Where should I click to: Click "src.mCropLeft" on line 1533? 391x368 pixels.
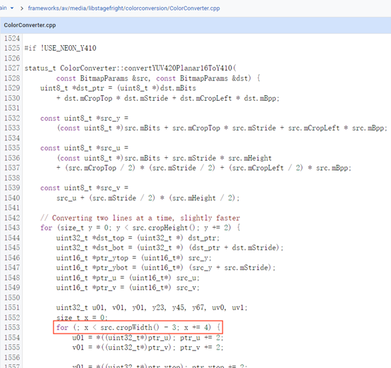[313, 128]
